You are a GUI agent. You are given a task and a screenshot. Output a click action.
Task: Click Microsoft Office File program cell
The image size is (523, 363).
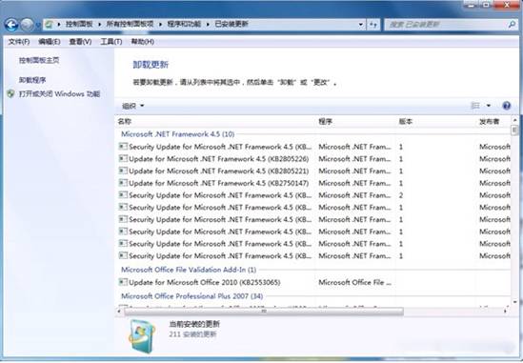click(x=355, y=282)
